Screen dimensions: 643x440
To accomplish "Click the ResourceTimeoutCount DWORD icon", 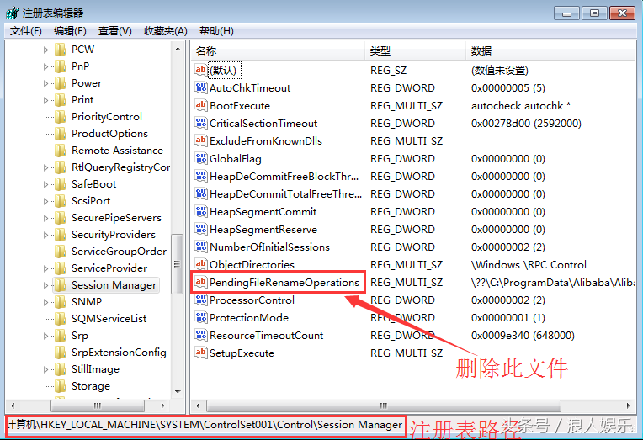I will 200,335.
